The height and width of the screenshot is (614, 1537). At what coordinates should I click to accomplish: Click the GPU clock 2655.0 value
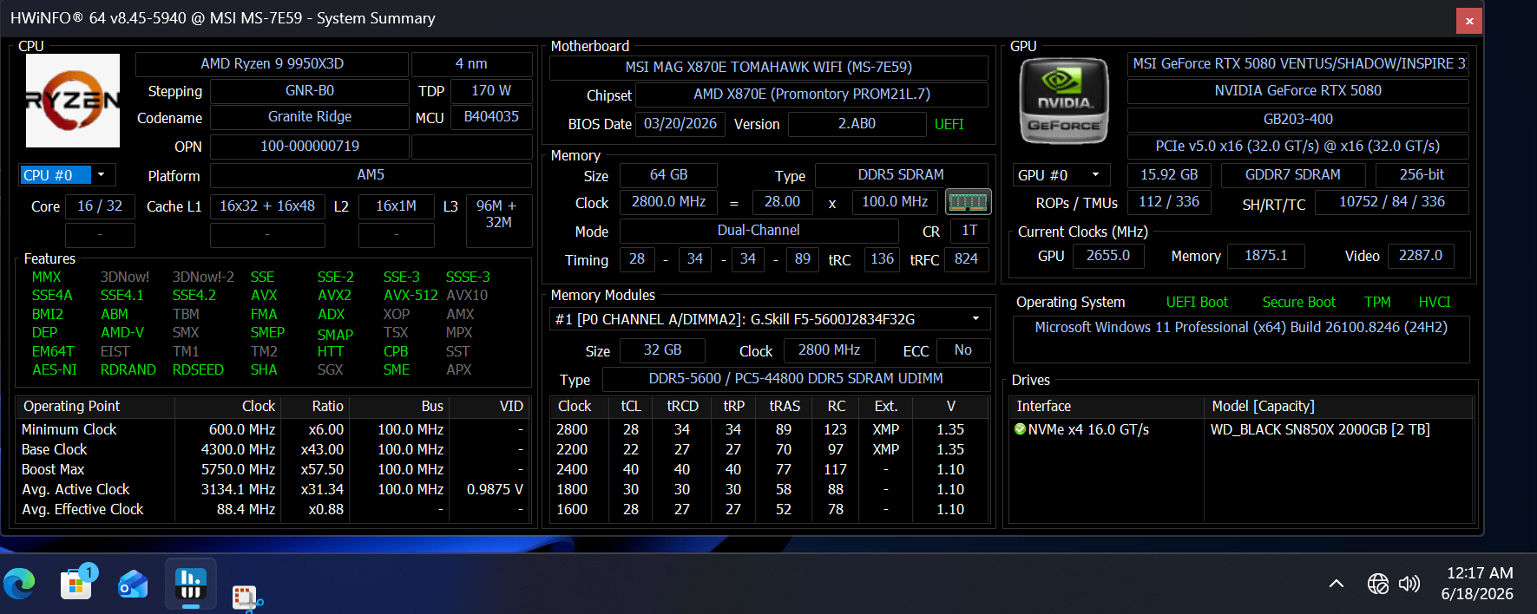tap(1108, 256)
